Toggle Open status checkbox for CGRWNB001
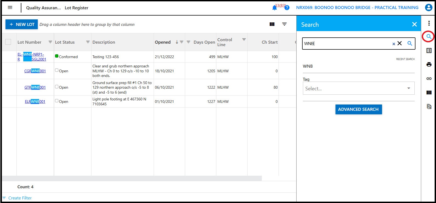 click(x=57, y=70)
